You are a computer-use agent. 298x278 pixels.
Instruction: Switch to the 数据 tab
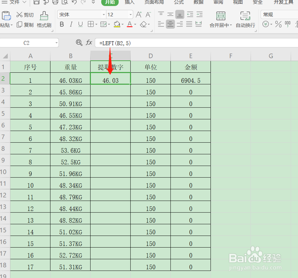[x=198, y=2]
